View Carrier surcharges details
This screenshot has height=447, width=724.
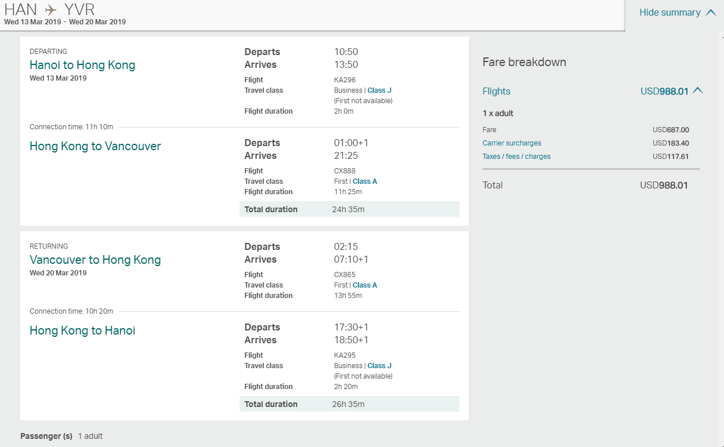(512, 143)
